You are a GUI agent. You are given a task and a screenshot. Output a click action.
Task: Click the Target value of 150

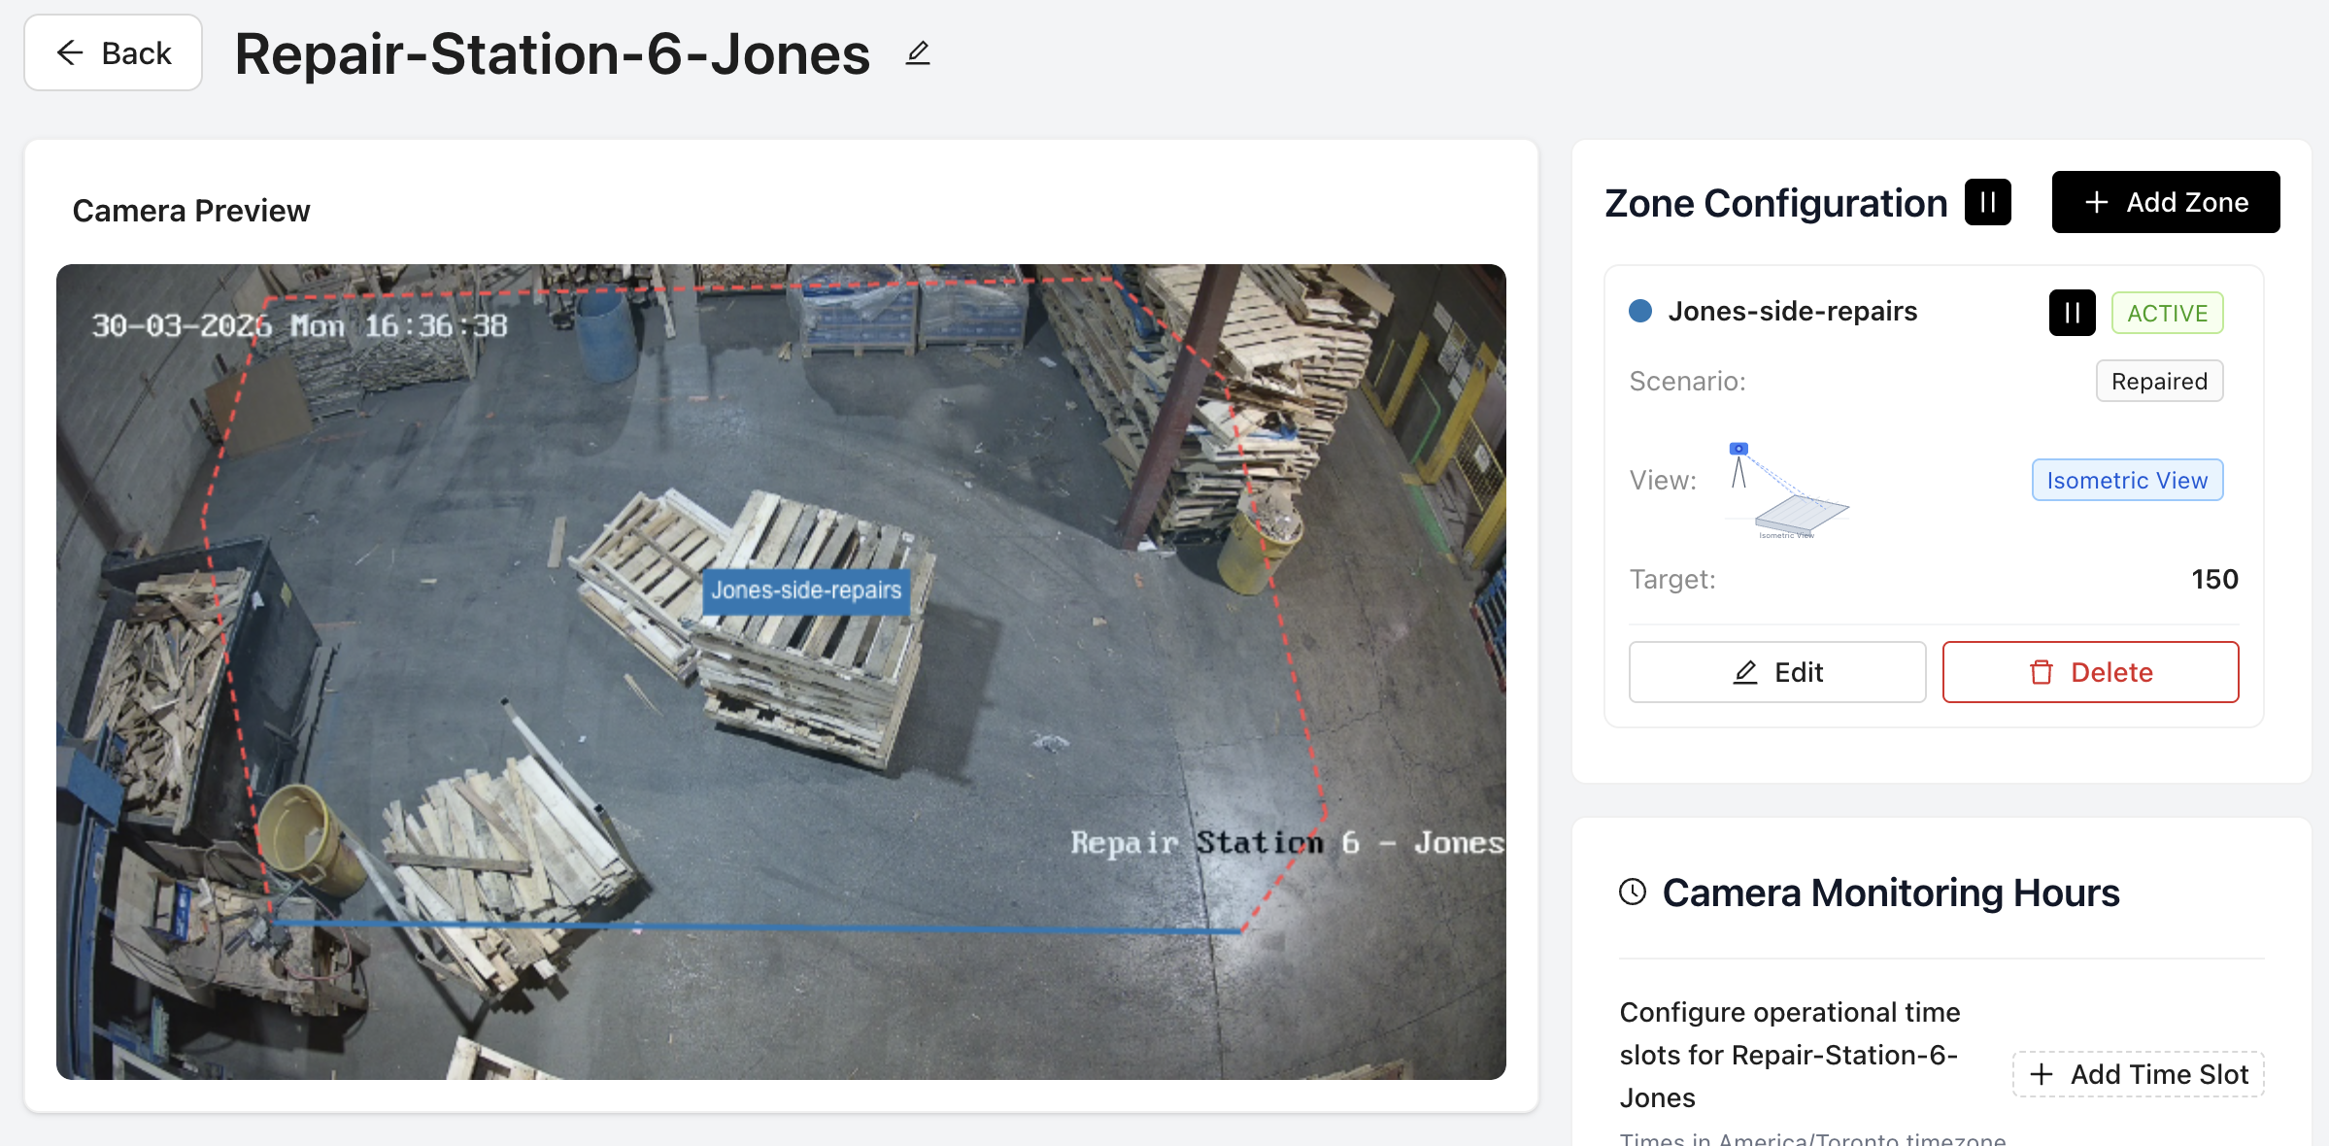click(2213, 579)
